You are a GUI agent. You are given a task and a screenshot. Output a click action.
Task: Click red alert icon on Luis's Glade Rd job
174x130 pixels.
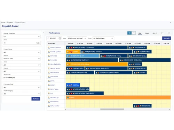click(x=71, y=93)
